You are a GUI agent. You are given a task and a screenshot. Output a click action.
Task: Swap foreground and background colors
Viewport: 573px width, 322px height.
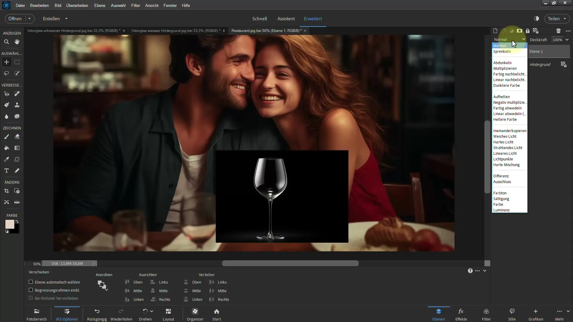[x=17, y=222]
